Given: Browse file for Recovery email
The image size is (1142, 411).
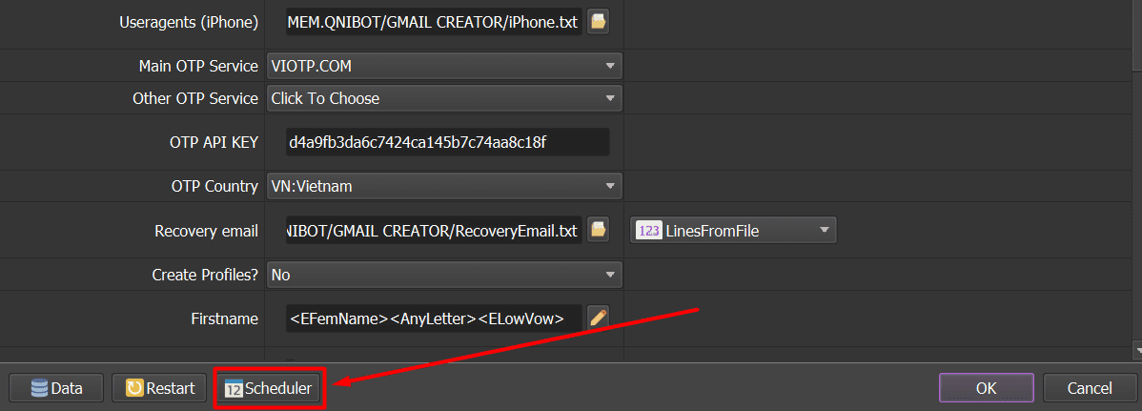Looking at the screenshot, I should (x=598, y=230).
